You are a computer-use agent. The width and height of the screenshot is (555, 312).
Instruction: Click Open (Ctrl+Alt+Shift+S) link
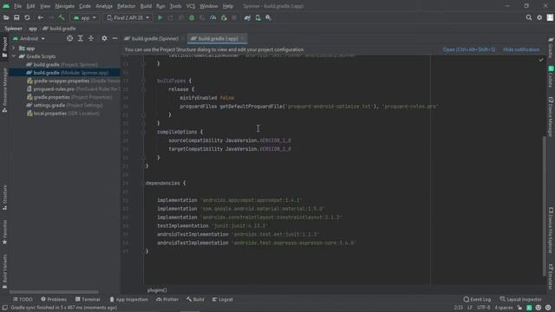(469, 49)
